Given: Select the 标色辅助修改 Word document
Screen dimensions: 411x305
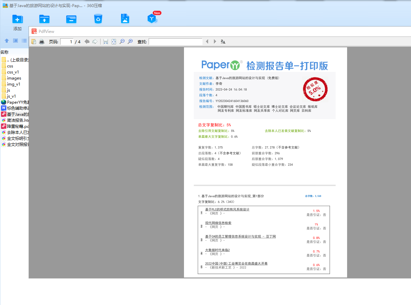Looking at the screenshot, I should (x=15, y=108).
